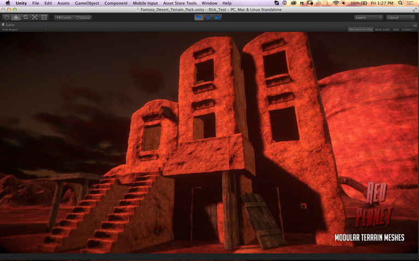Select the Scale tool
This screenshot has height=261, width=419.
(x=35, y=17)
